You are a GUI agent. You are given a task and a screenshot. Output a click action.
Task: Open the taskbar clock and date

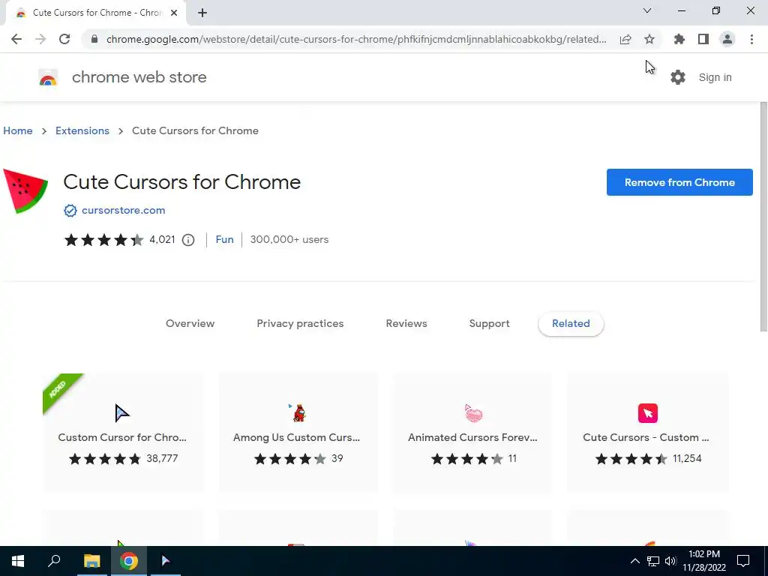tap(704, 561)
